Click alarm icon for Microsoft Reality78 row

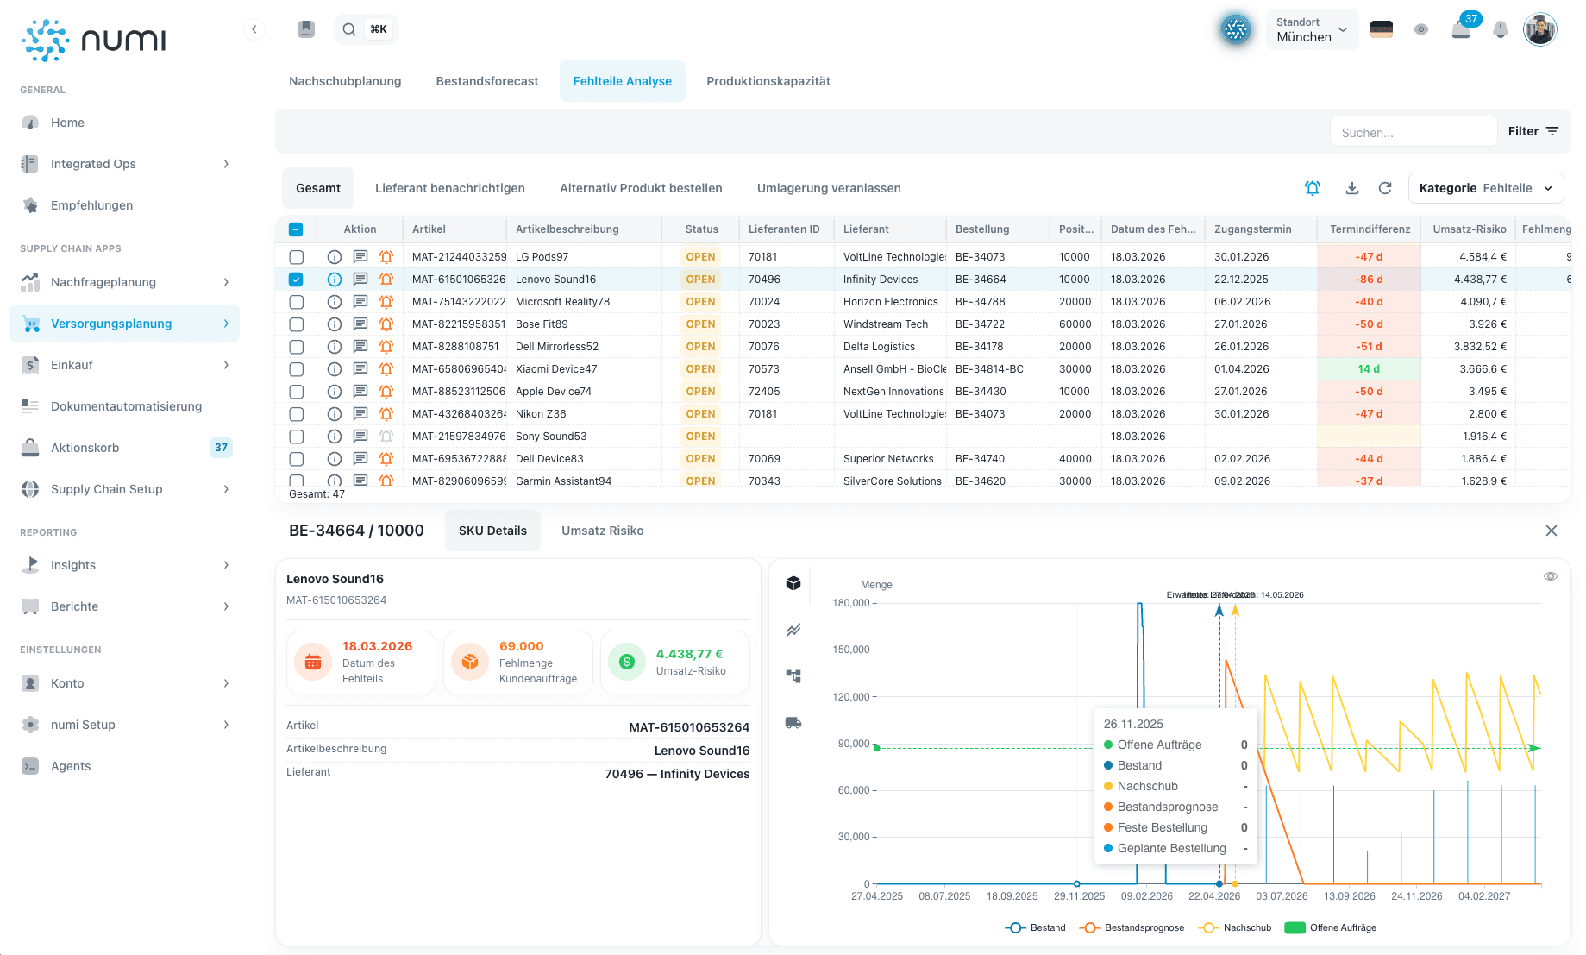386,302
